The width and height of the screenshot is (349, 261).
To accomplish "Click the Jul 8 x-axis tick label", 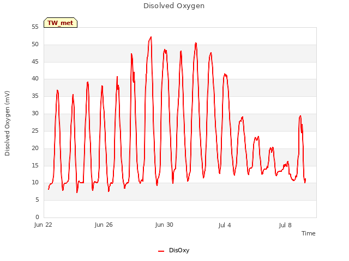I will click(x=285, y=225).
